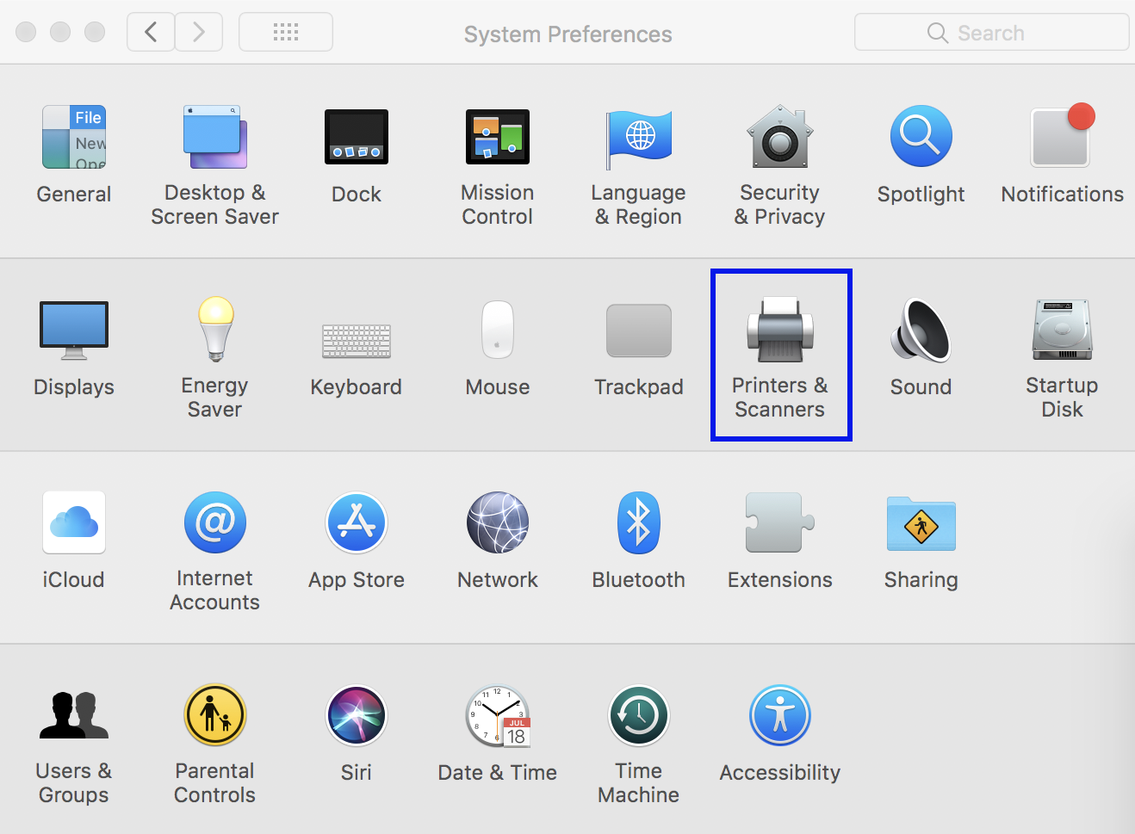This screenshot has height=834, width=1135.
Task: Click the Search field in toolbar
Action: click(991, 33)
